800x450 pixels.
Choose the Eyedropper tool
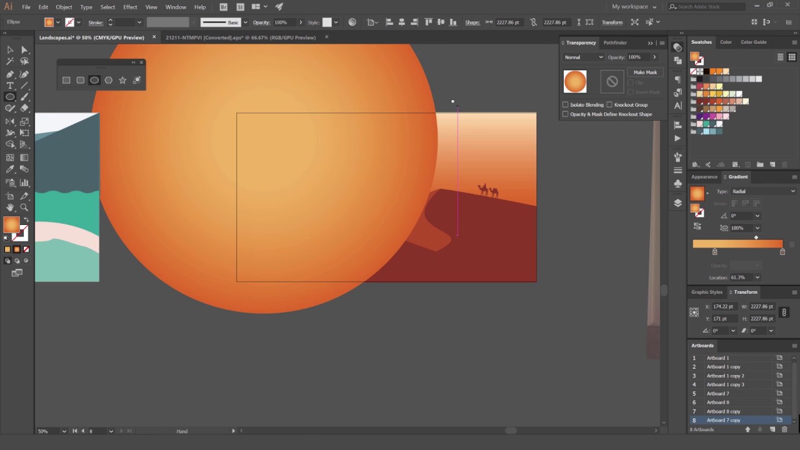coord(10,170)
